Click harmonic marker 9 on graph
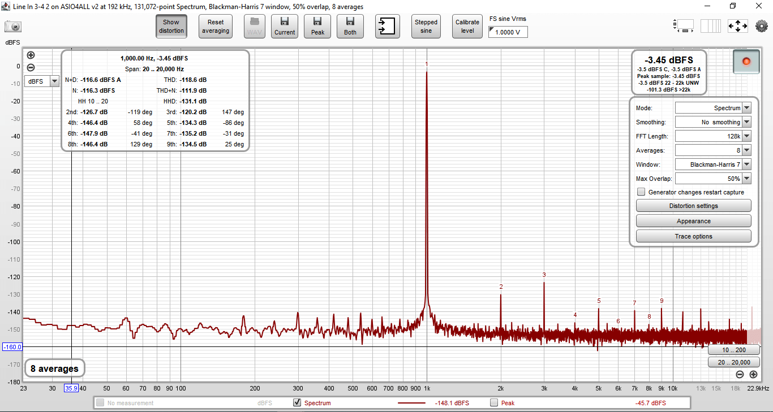The width and height of the screenshot is (773, 412). click(662, 301)
